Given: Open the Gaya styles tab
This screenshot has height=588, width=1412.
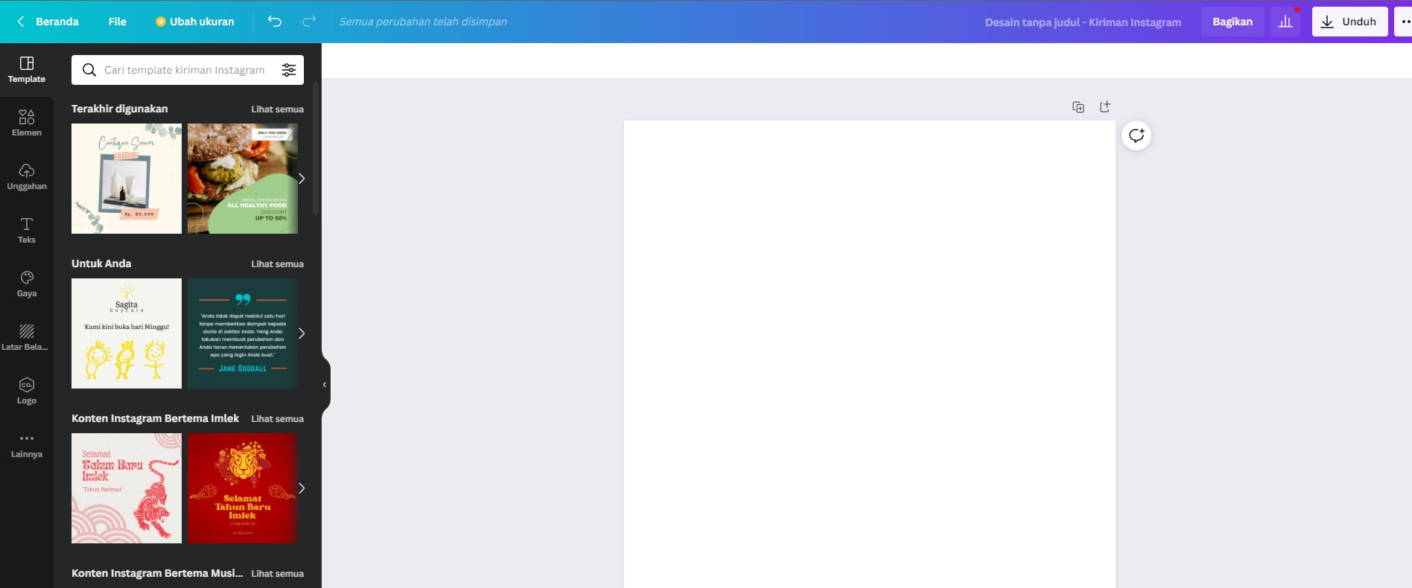Looking at the screenshot, I should click(x=27, y=284).
